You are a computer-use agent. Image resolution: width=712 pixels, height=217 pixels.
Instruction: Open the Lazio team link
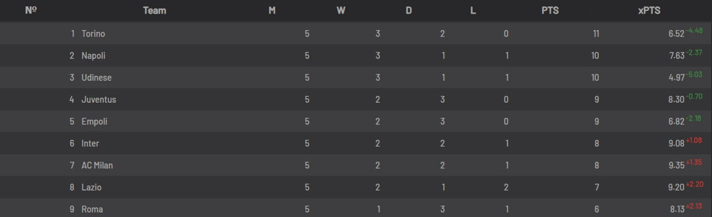click(x=91, y=187)
